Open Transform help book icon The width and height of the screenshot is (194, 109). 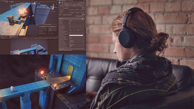coord(83,8)
